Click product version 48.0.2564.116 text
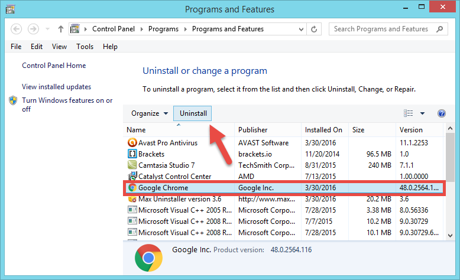The image size is (460, 280). 291,250
